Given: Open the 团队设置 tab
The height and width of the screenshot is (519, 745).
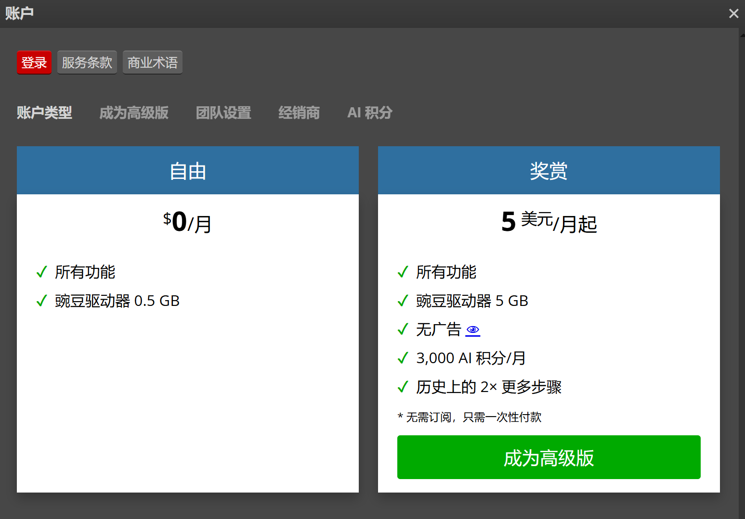Looking at the screenshot, I should [223, 113].
